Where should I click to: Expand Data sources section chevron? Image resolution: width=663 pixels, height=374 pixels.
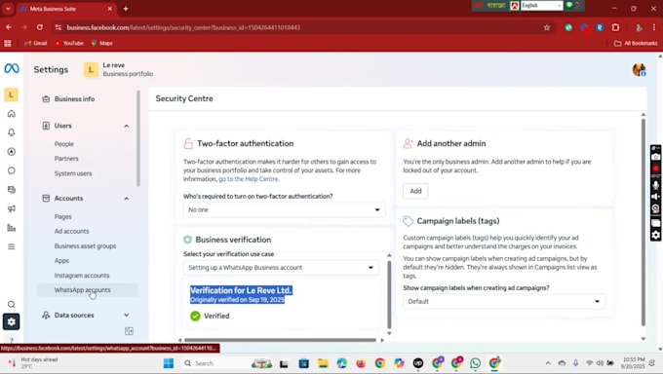point(127,316)
